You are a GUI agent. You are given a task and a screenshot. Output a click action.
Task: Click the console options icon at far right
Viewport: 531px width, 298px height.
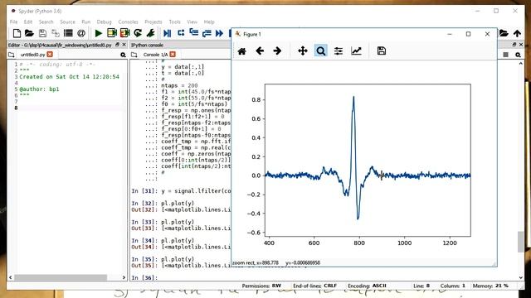(518, 55)
